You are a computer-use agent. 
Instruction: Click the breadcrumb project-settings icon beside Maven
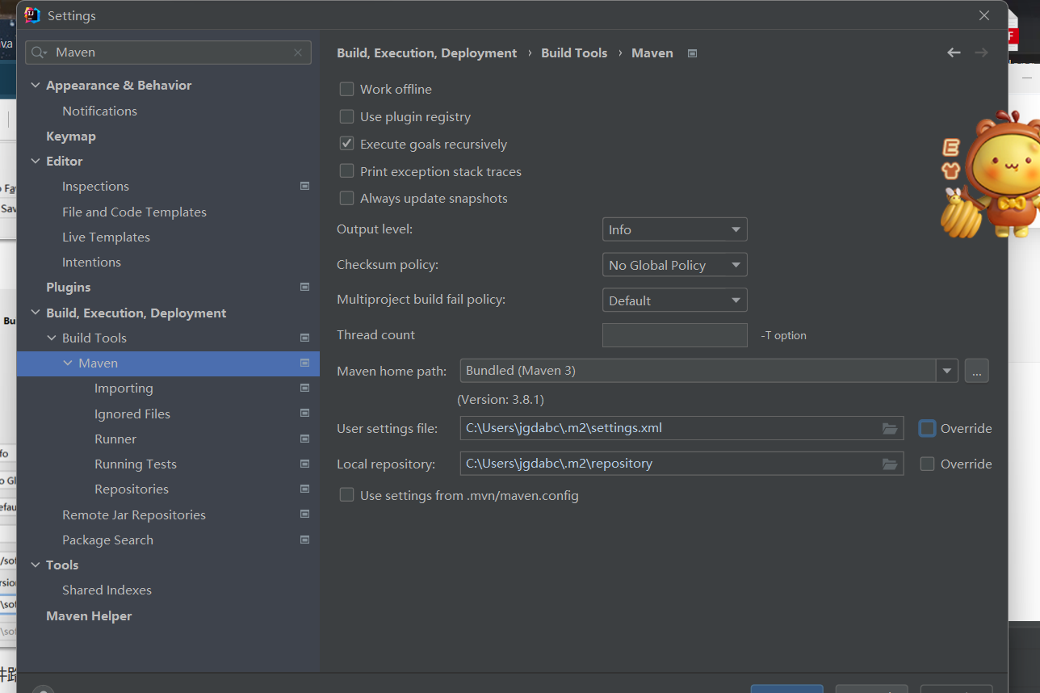pyautogui.click(x=692, y=53)
